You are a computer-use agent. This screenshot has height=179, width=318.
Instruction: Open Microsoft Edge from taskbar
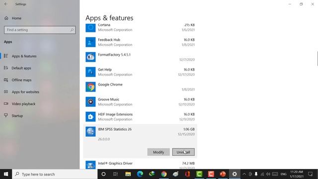(140, 174)
